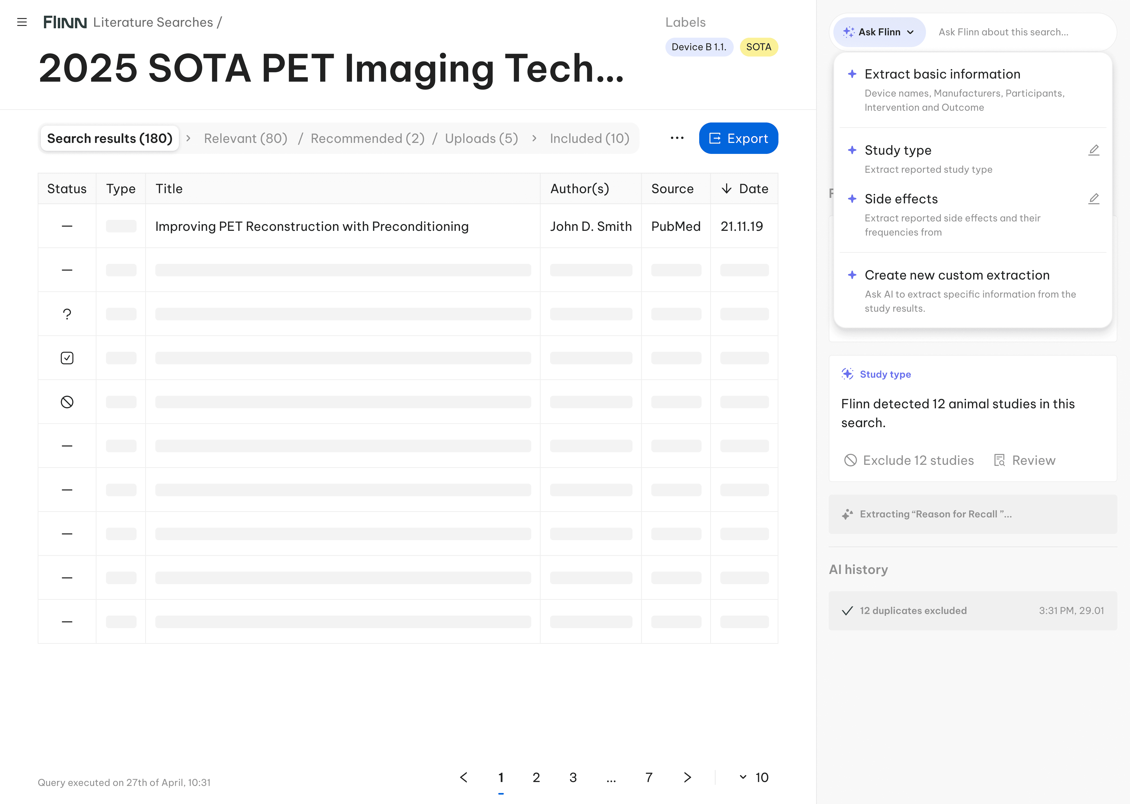Screen dimensions: 1130x804
Task: Click the yellow SOTA label
Action: 759,47
